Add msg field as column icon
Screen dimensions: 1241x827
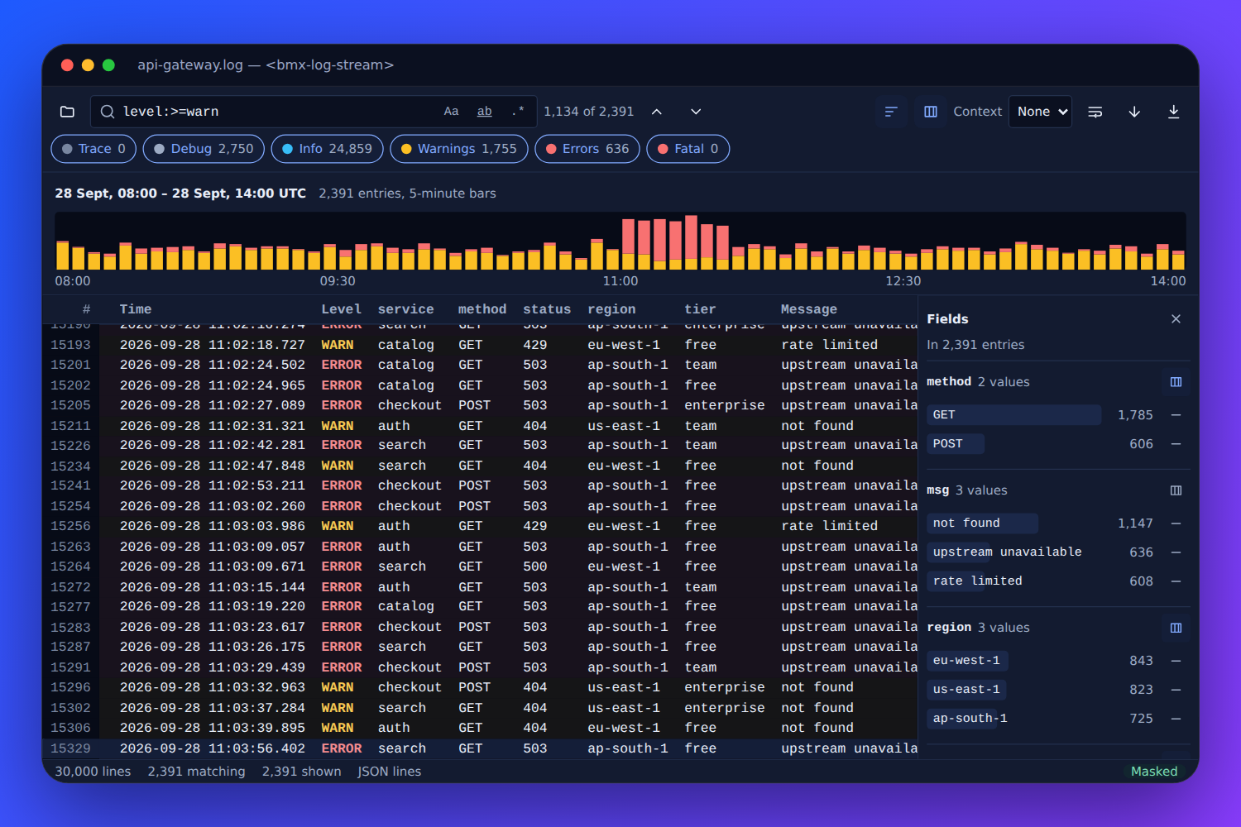[1176, 490]
